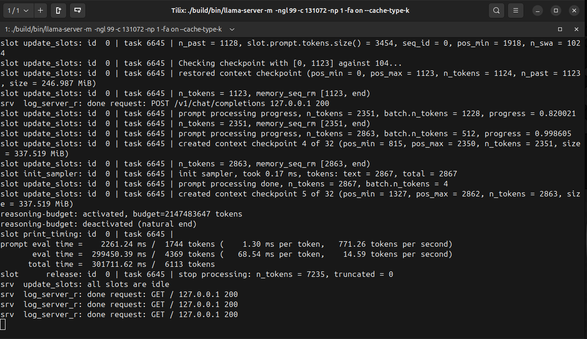The height and width of the screenshot is (339, 587).
Task: Click 'progress = 0.998605' value
Action: [x=527, y=134]
